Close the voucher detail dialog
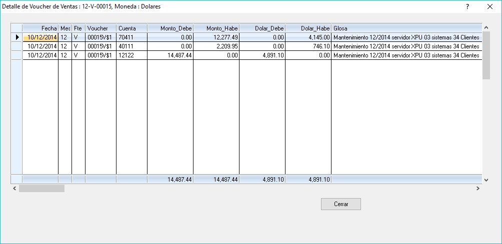 tap(490, 7)
